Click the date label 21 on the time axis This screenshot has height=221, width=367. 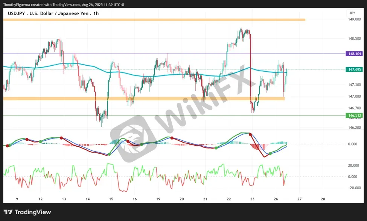coord(205,199)
